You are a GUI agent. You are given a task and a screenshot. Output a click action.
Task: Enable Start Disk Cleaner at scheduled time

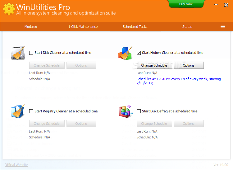(x=31, y=53)
